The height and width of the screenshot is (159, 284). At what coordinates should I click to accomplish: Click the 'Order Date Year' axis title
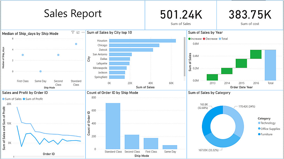(x=241, y=87)
